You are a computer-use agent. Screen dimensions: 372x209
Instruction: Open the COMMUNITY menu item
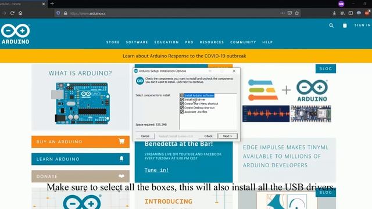click(x=243, y=42)
